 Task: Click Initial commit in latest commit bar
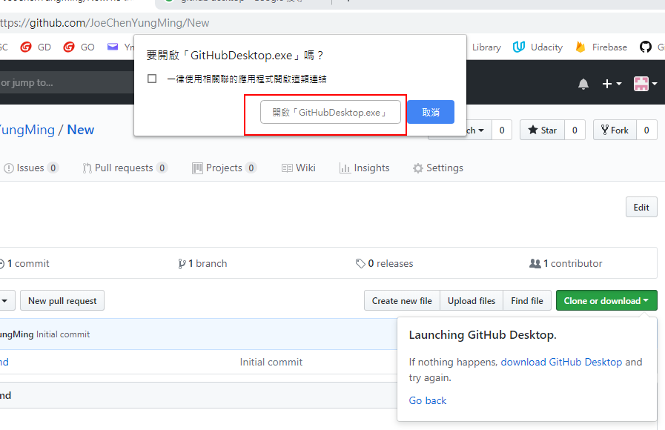[x=63, y=334]
